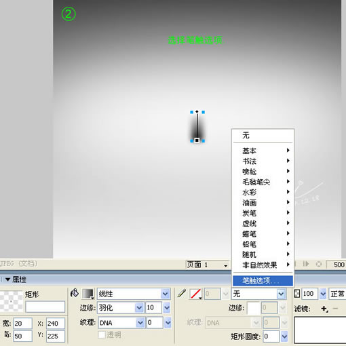Viewport: 346px width, 346px height.
Task: Open the 矩形圆度 slider arrow
Action: [x=284, y=337]
